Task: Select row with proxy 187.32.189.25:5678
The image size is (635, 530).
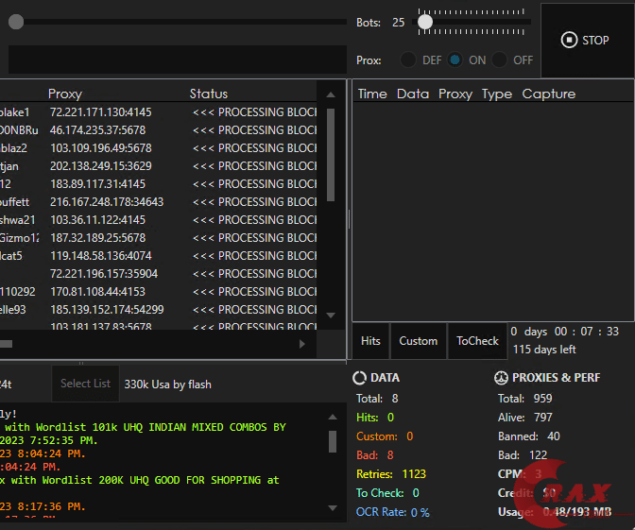Action: pyautogui.click(x=158, y=238)
